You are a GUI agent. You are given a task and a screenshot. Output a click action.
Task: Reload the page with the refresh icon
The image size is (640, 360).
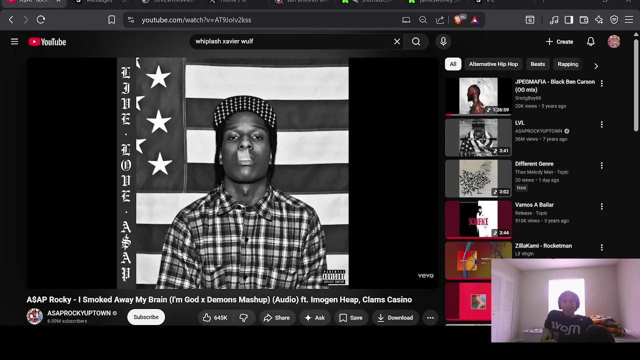pos(41,20)
